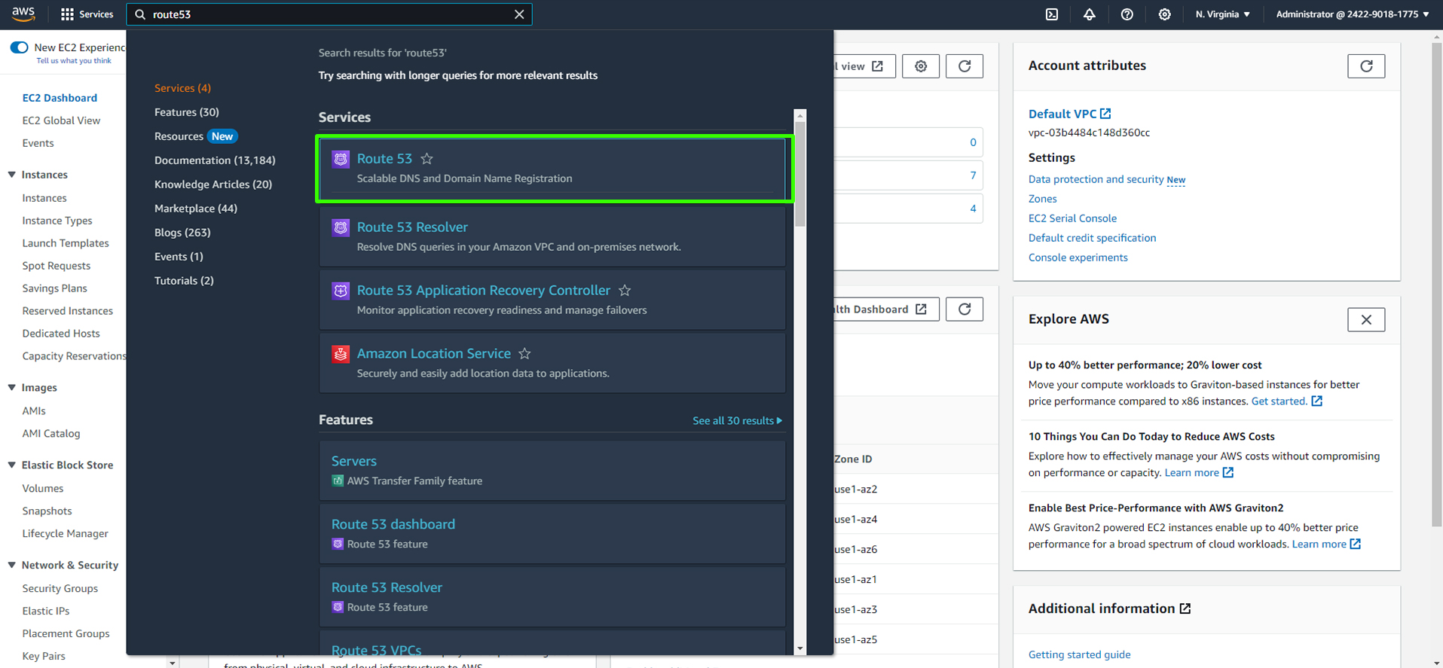Image resolution: width=1443 pixels, height=668 pixels.
Task: Open the Services grid menu
Action: 87,14
